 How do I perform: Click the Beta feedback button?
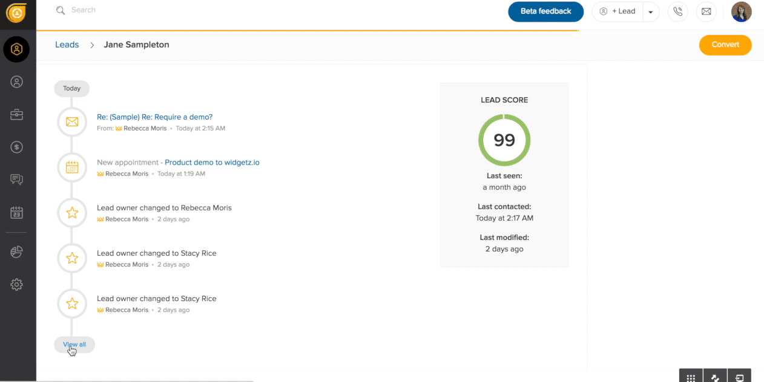coord(545,11)
